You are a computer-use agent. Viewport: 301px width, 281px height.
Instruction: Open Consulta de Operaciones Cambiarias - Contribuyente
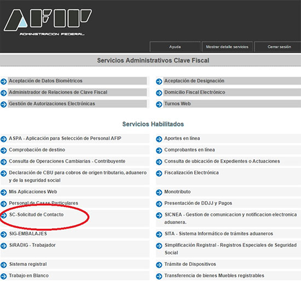coord(67,161)
